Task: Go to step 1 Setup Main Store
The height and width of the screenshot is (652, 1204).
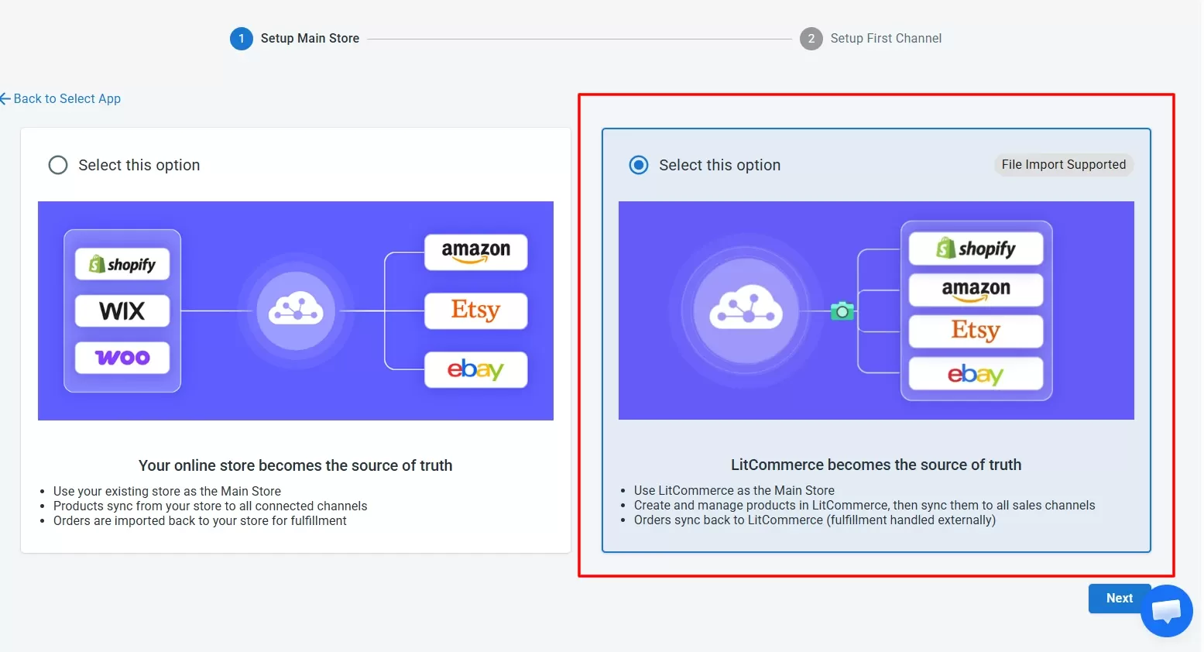Action: (295, 39)
